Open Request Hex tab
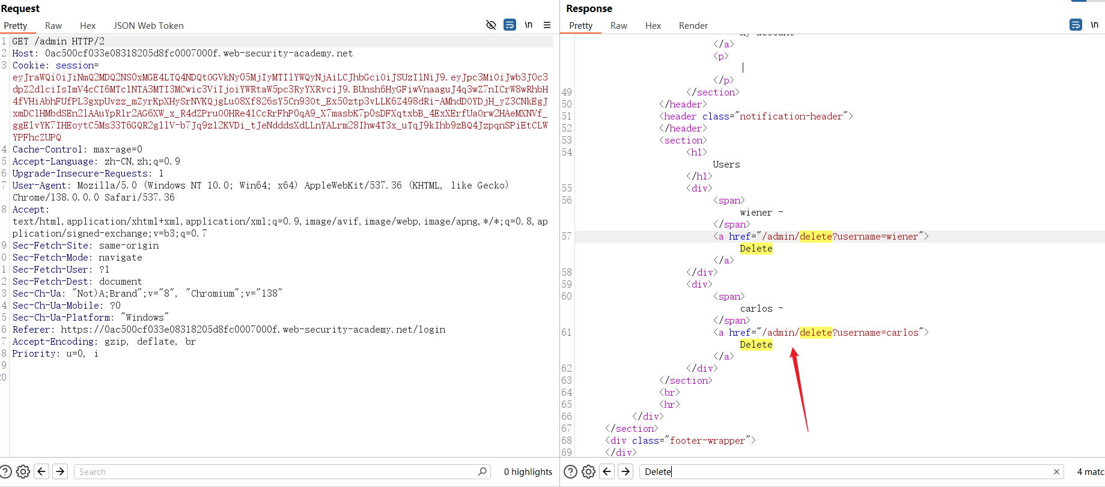 click(88, 26)
